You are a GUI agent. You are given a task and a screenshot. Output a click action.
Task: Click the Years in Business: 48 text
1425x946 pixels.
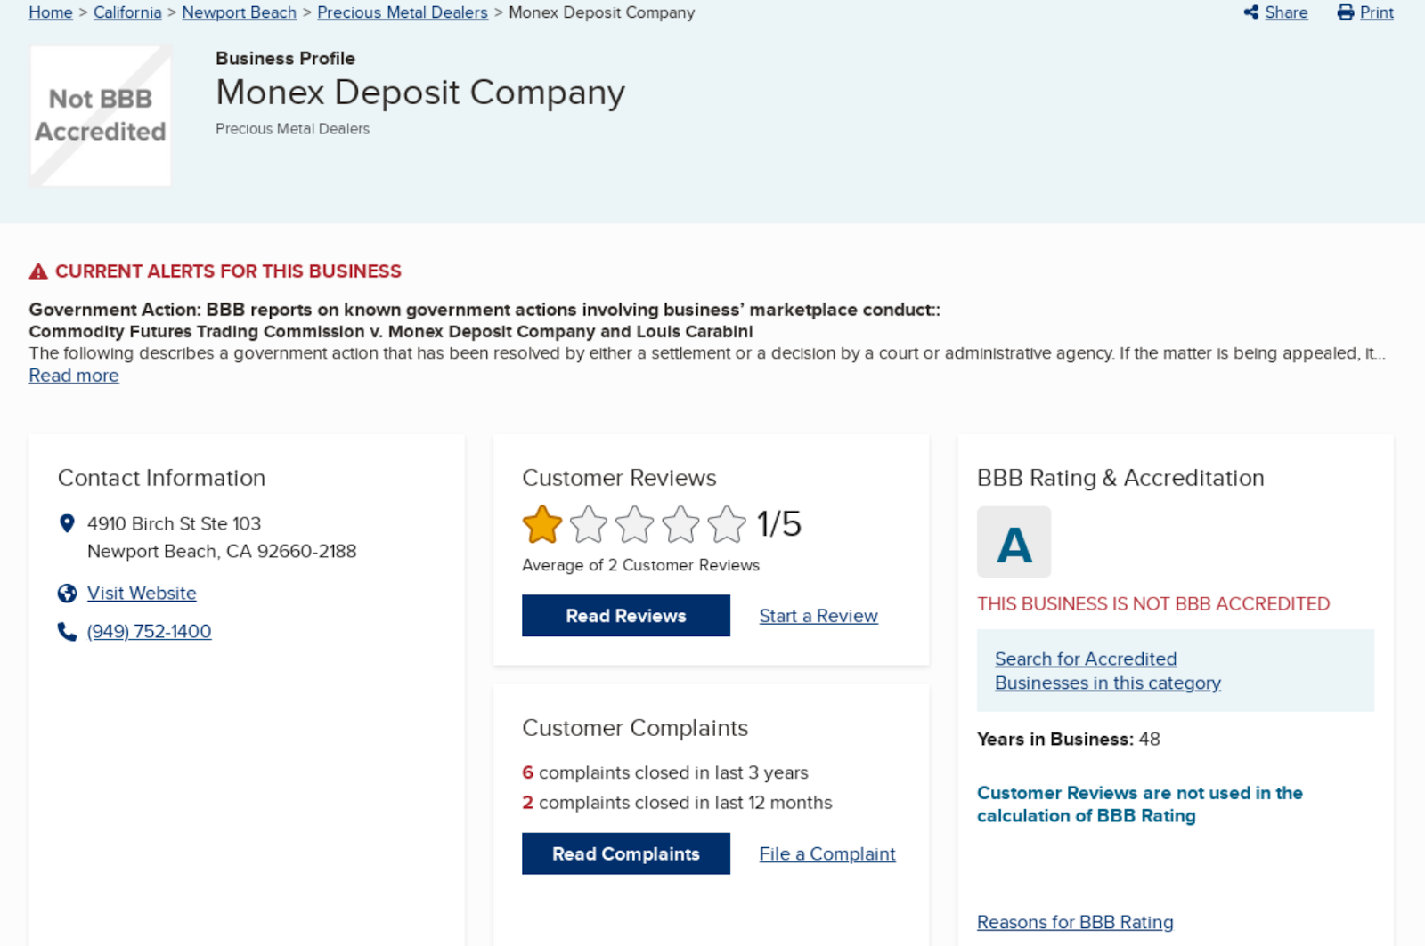click(x=1069, y=740)
